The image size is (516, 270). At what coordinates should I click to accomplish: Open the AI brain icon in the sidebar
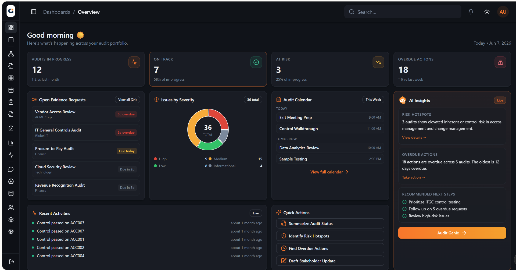pos(11,181)
